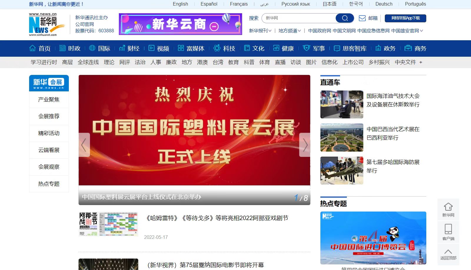The width and height of the screenshot is (471, 270).
Task: Open the 财经 navigation tab
Action: [129, 48]
